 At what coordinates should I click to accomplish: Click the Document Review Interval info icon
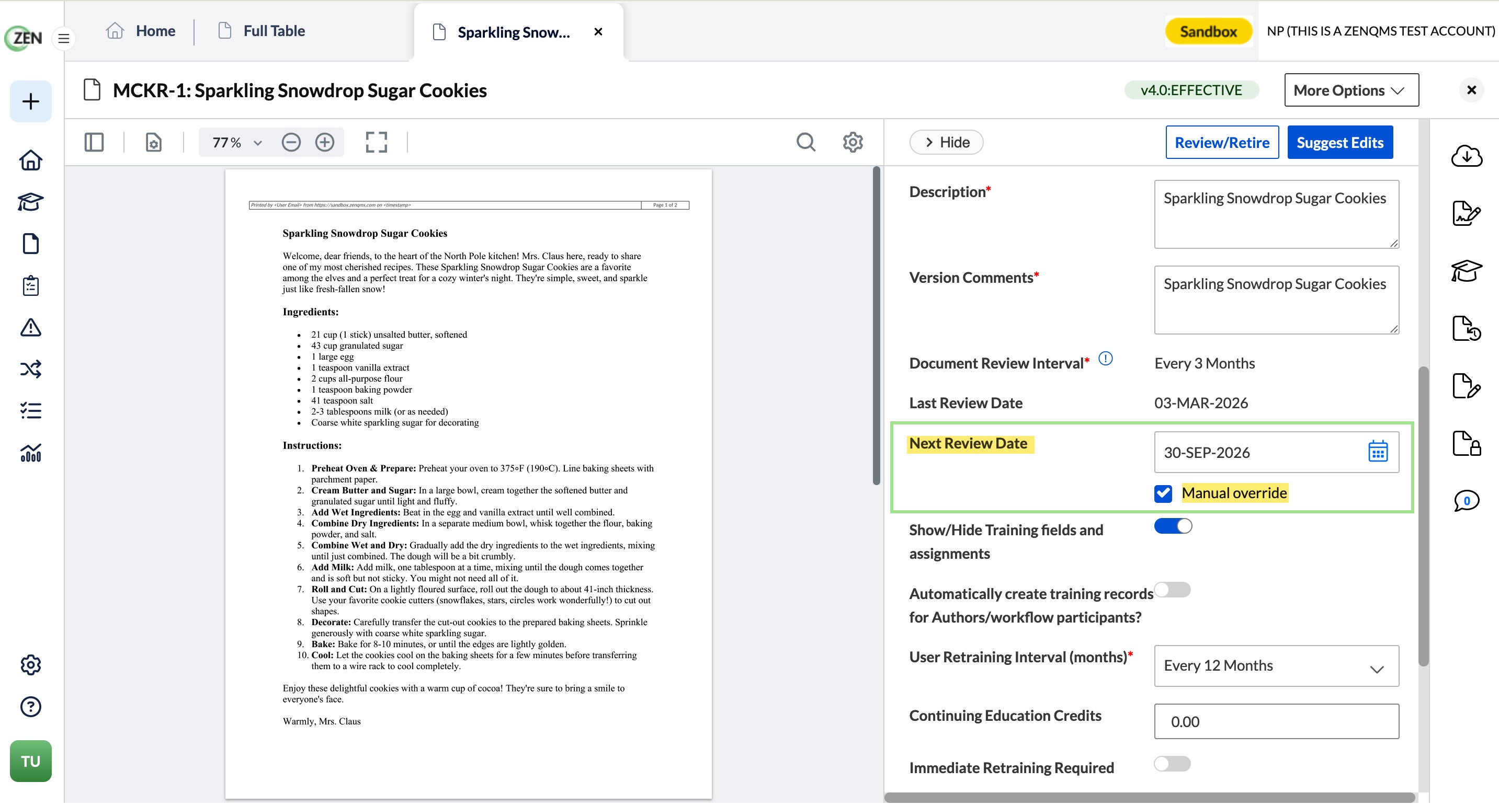[1105, 359]
